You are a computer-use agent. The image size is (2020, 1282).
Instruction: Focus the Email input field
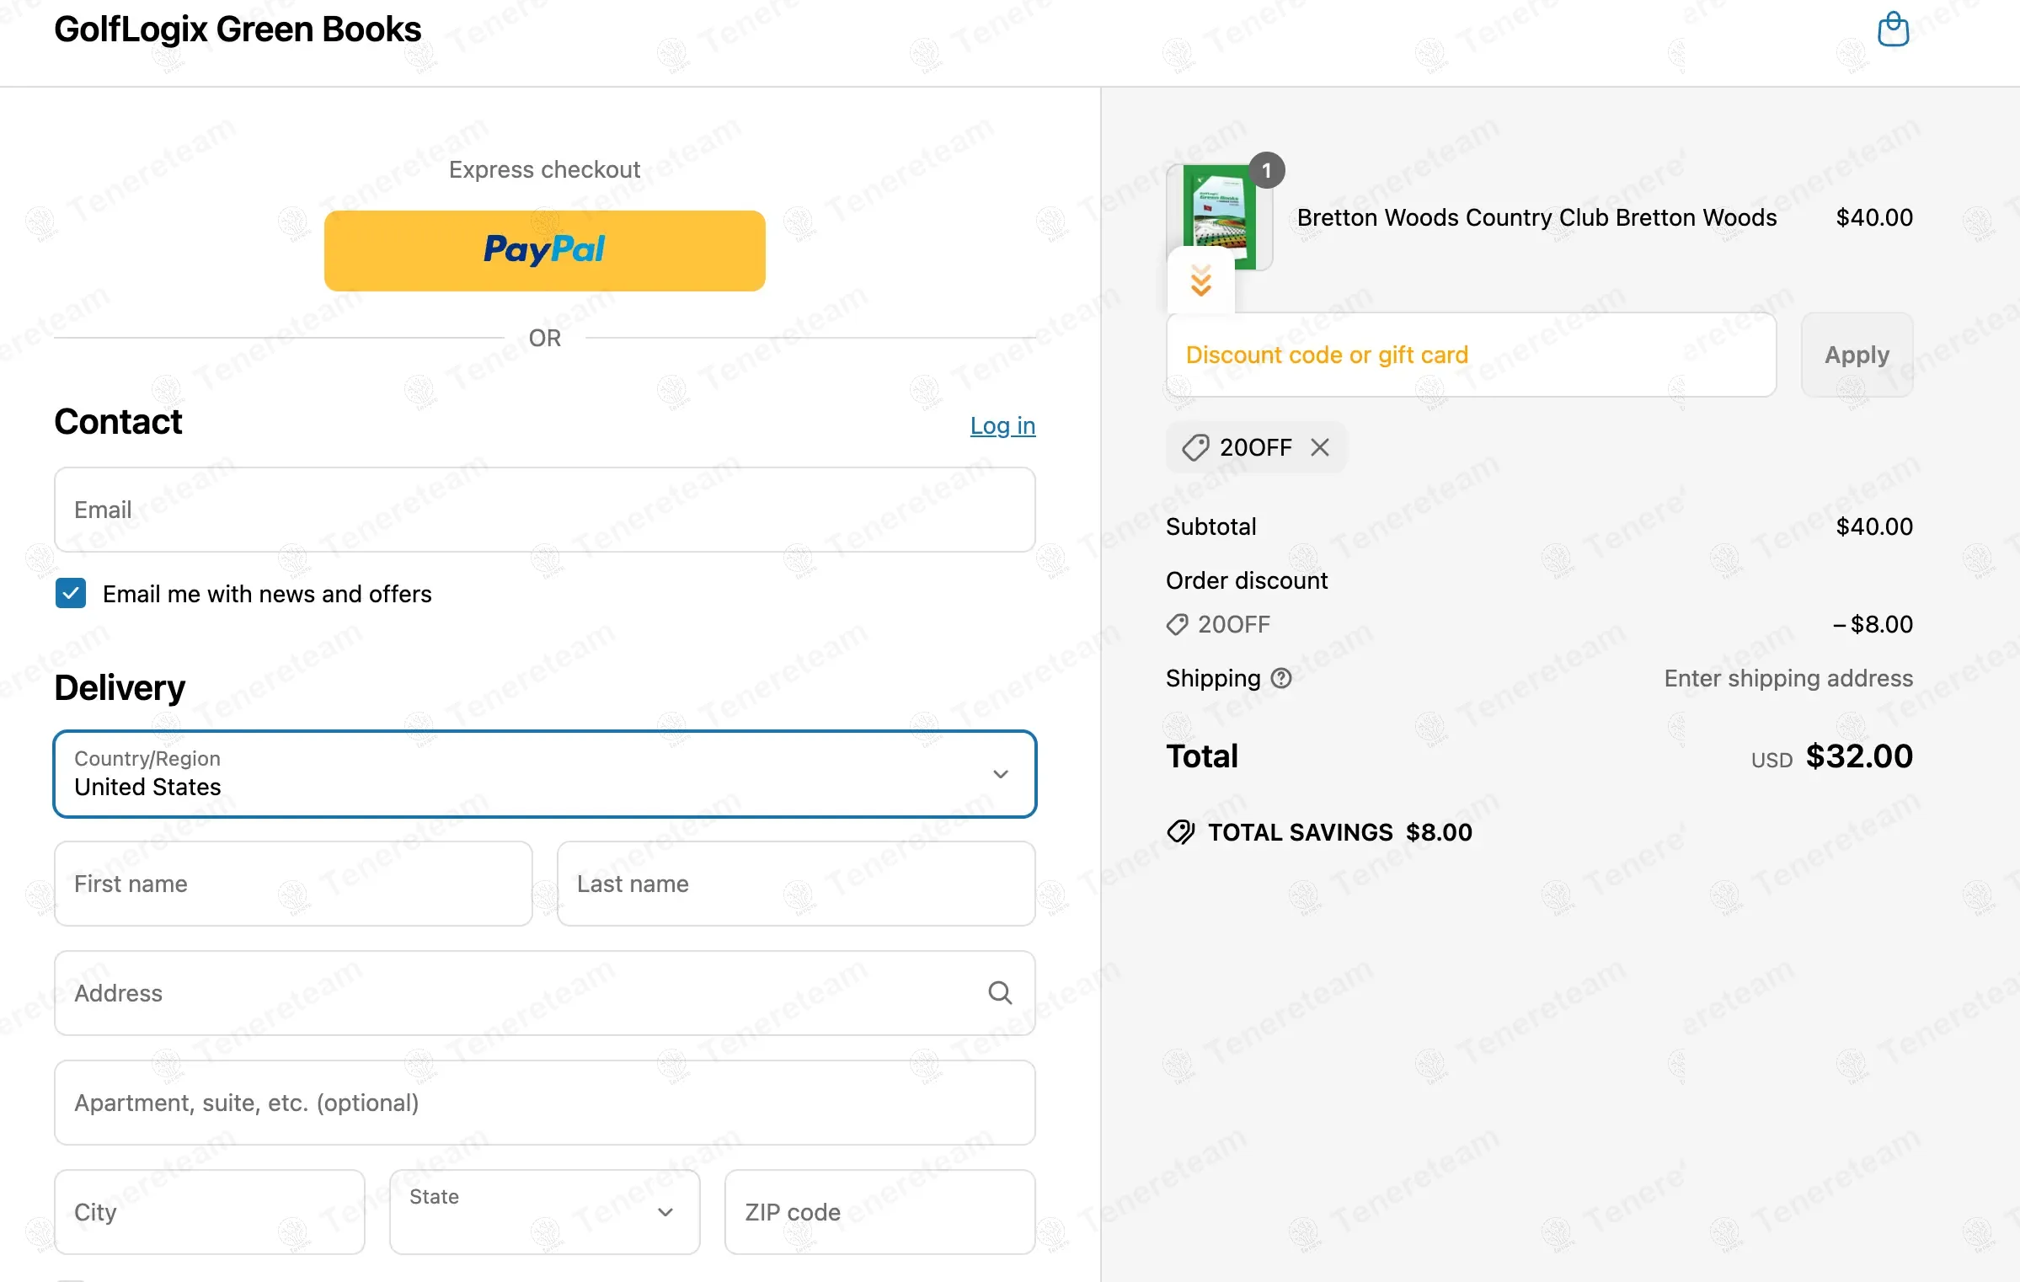click(x=545, y=510)
